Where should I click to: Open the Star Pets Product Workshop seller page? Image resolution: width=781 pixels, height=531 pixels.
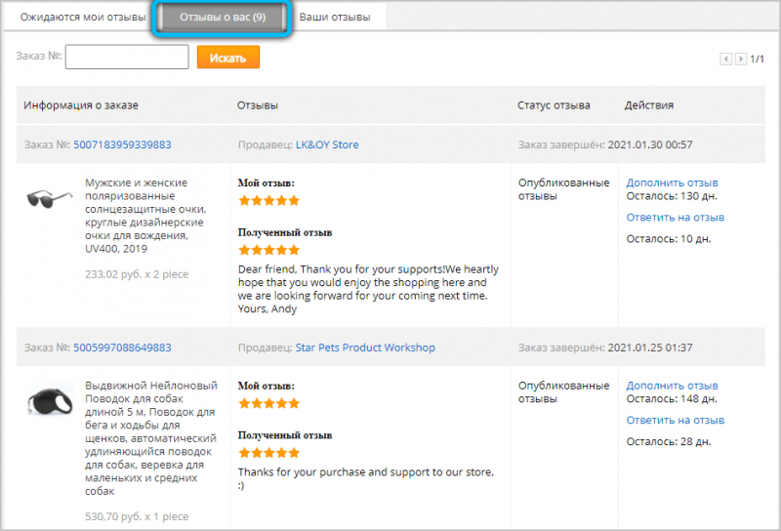[365, 347]
